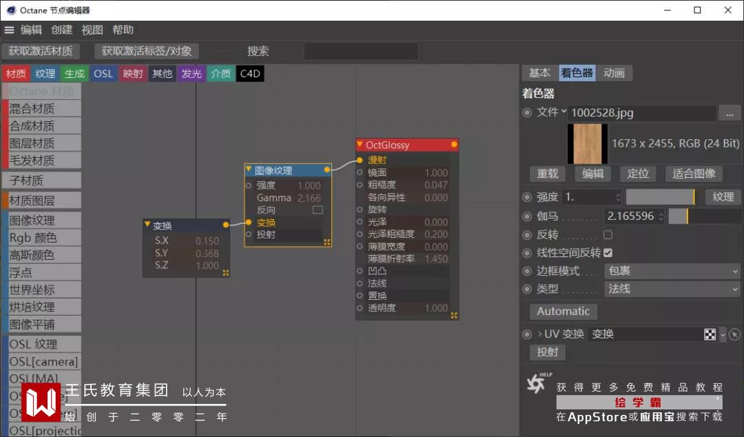Screen dimensions: 744x437
Task: Open the 类型 dropdown showing 法线
Action: click(x=672, y=289)
